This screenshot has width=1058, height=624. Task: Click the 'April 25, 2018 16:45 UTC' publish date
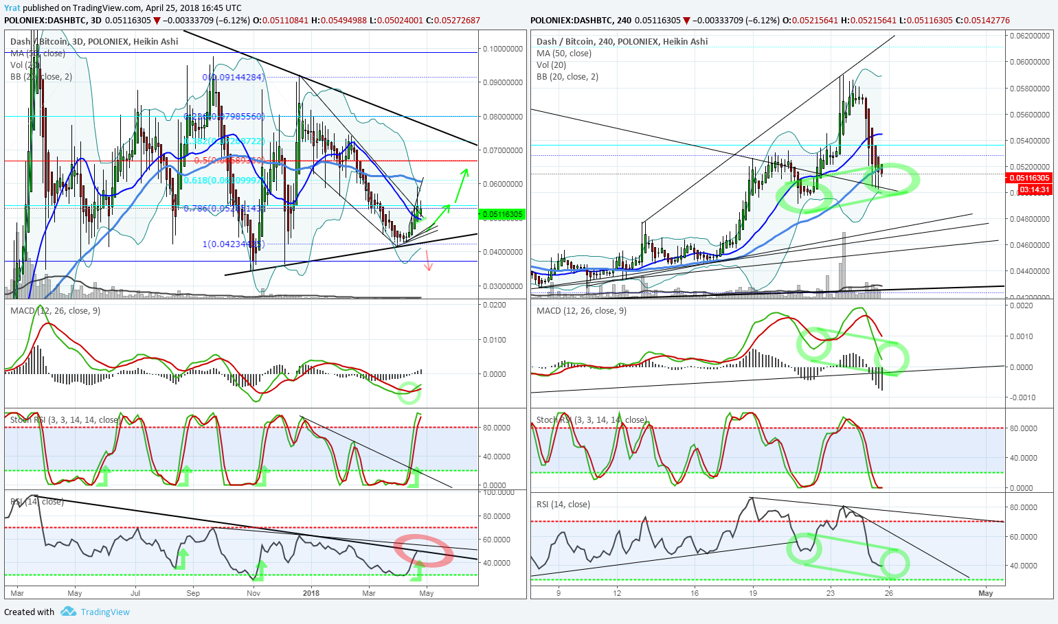(194, 8)
